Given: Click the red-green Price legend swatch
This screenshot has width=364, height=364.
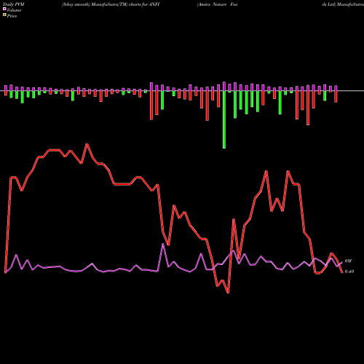Looking at the screenshot, I should coord(4,15).
